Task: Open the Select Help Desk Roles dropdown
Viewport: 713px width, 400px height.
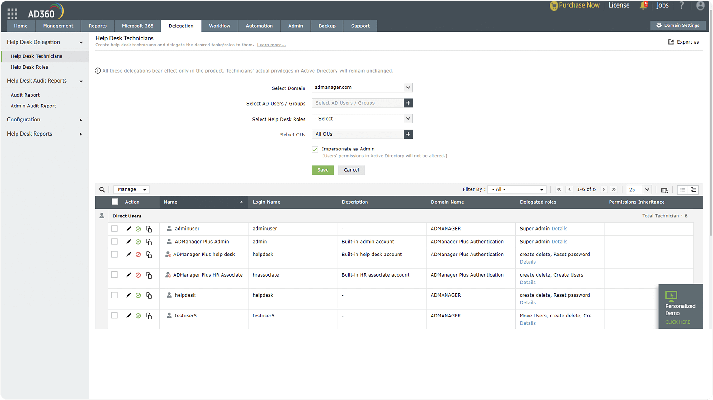Action: tap(362, 119)
